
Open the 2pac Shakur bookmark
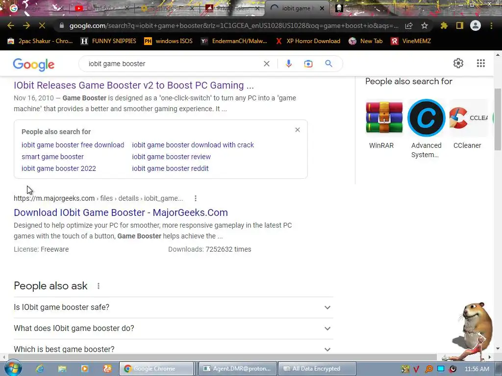click(x=40, y=41)
